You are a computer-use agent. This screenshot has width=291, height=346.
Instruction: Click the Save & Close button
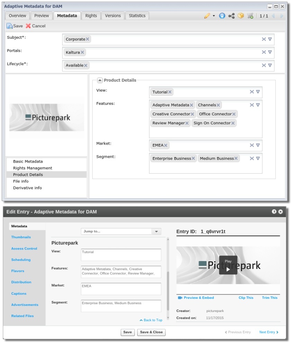(151, 332)
